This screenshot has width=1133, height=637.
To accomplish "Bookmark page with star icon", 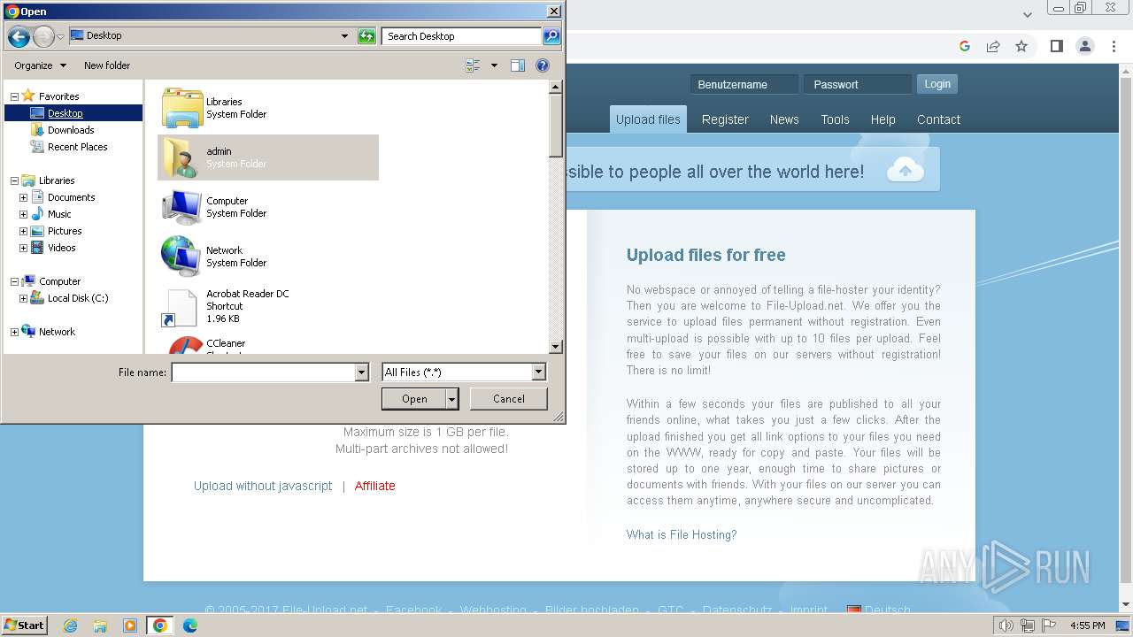I will (x=1021, y=46).
